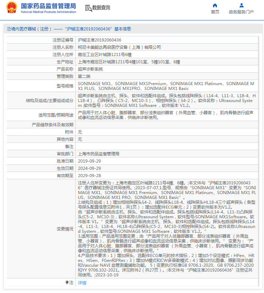Viewport: 264px width, 293px height.
Task: Click the product name 超声诊断系统
Action: pyautogui.click(x=90, y=69)
